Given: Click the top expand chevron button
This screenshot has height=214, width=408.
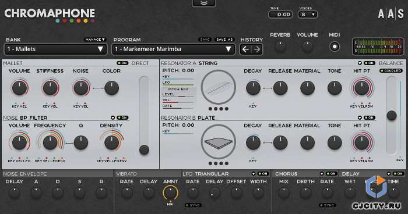Looking at the screenshot, I should click(204, 3).
